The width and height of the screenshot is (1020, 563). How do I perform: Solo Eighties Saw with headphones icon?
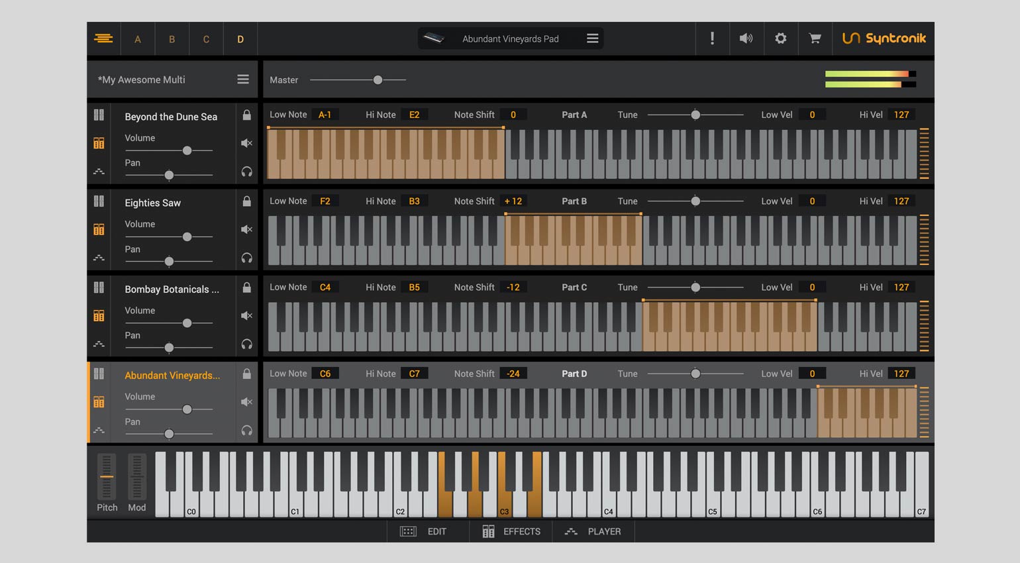pos(246,258)
